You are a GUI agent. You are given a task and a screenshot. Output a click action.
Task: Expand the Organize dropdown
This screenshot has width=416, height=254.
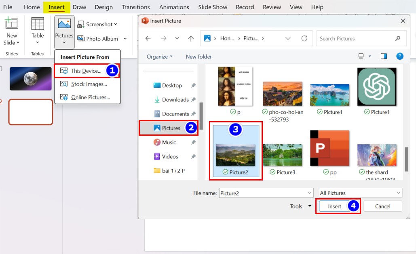point(159,57)
